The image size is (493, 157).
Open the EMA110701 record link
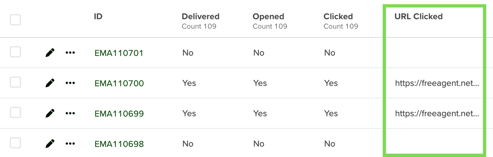[x=119, y=53]
